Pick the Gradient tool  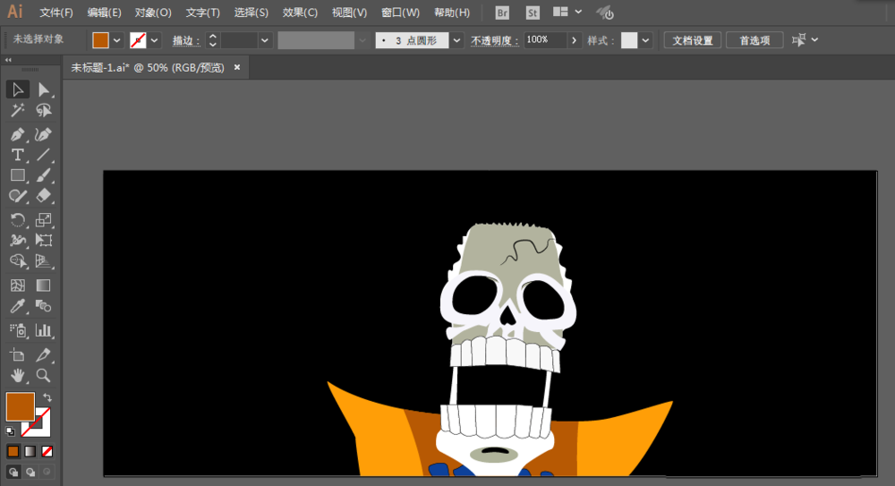(43, 285)
